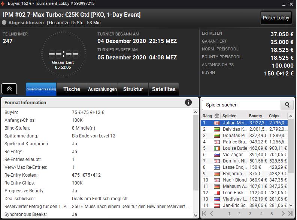Click the Canadian flag beside Julian Mci
The image size is (297, 220).
pyautogui.click(x=216, y=123)
